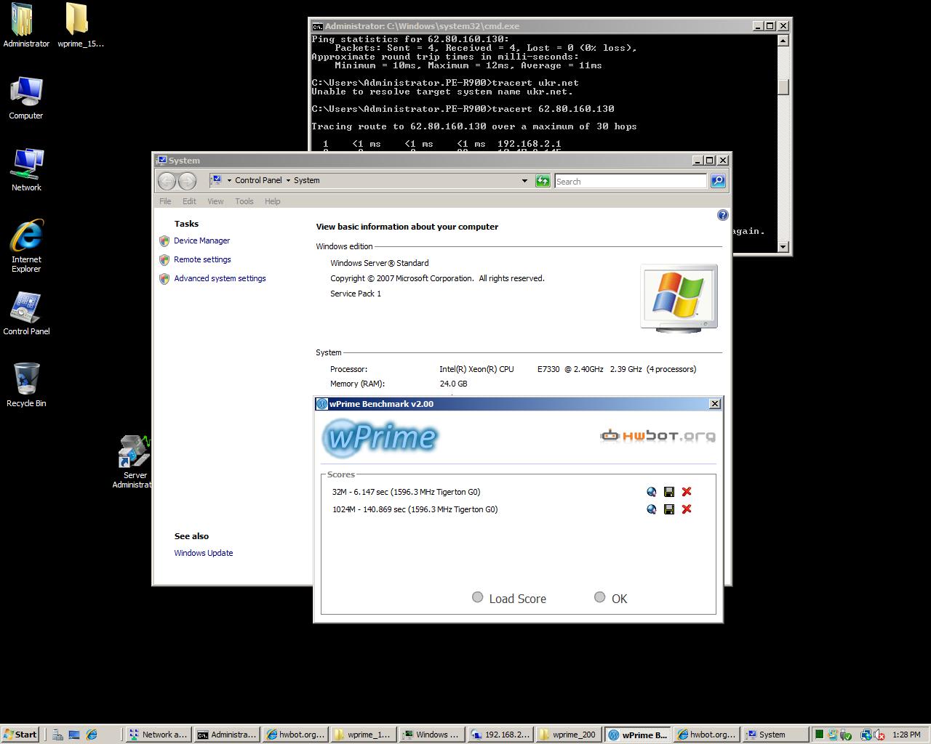The height and width of the screenshot is (744, 931).
Task: Launch Server Manager from Quick Launch
Action: (x=57, y=735)
